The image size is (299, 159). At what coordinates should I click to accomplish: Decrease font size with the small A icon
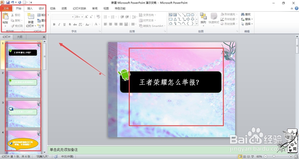tap(91, 17)
